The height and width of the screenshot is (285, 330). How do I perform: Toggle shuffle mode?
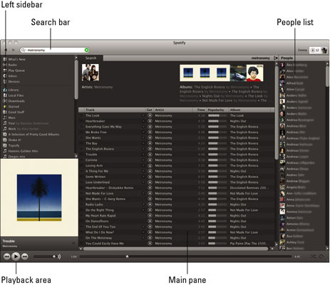click(313, 256)
